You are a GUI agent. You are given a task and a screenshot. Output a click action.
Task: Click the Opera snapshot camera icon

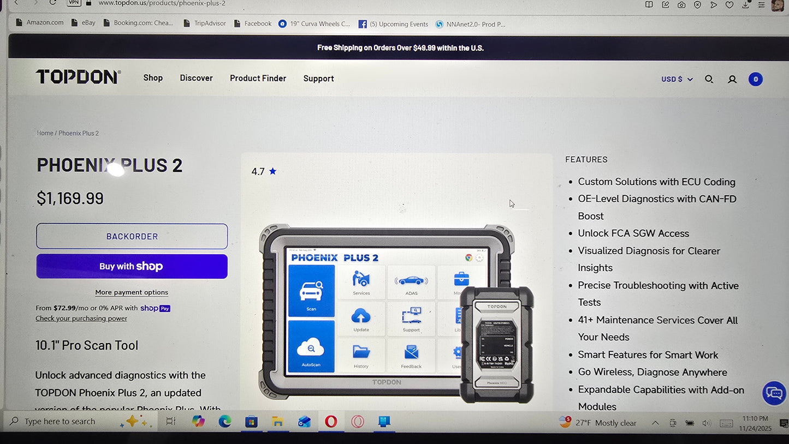point(681,4)
